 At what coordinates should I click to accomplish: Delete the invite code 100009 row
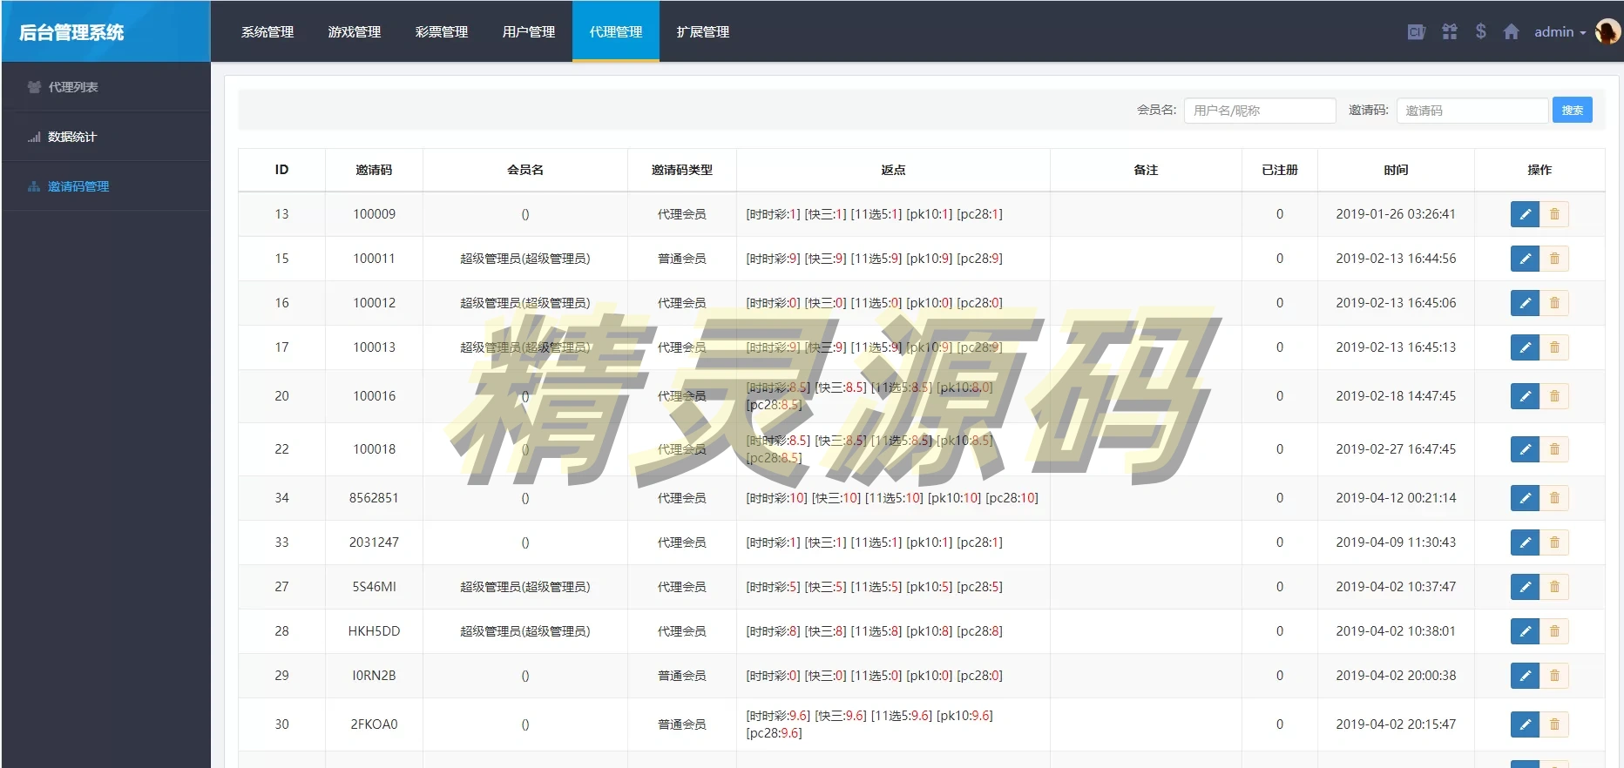tap(1554, 214)
